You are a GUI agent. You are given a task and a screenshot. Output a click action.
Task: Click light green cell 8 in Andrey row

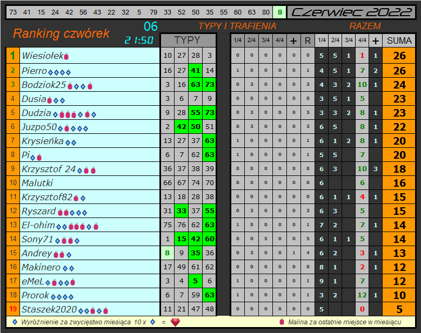[x=168, y=253]
